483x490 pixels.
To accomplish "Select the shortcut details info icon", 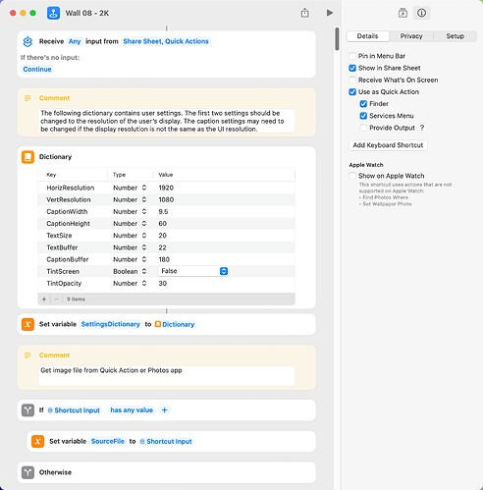I will point(421,13).
